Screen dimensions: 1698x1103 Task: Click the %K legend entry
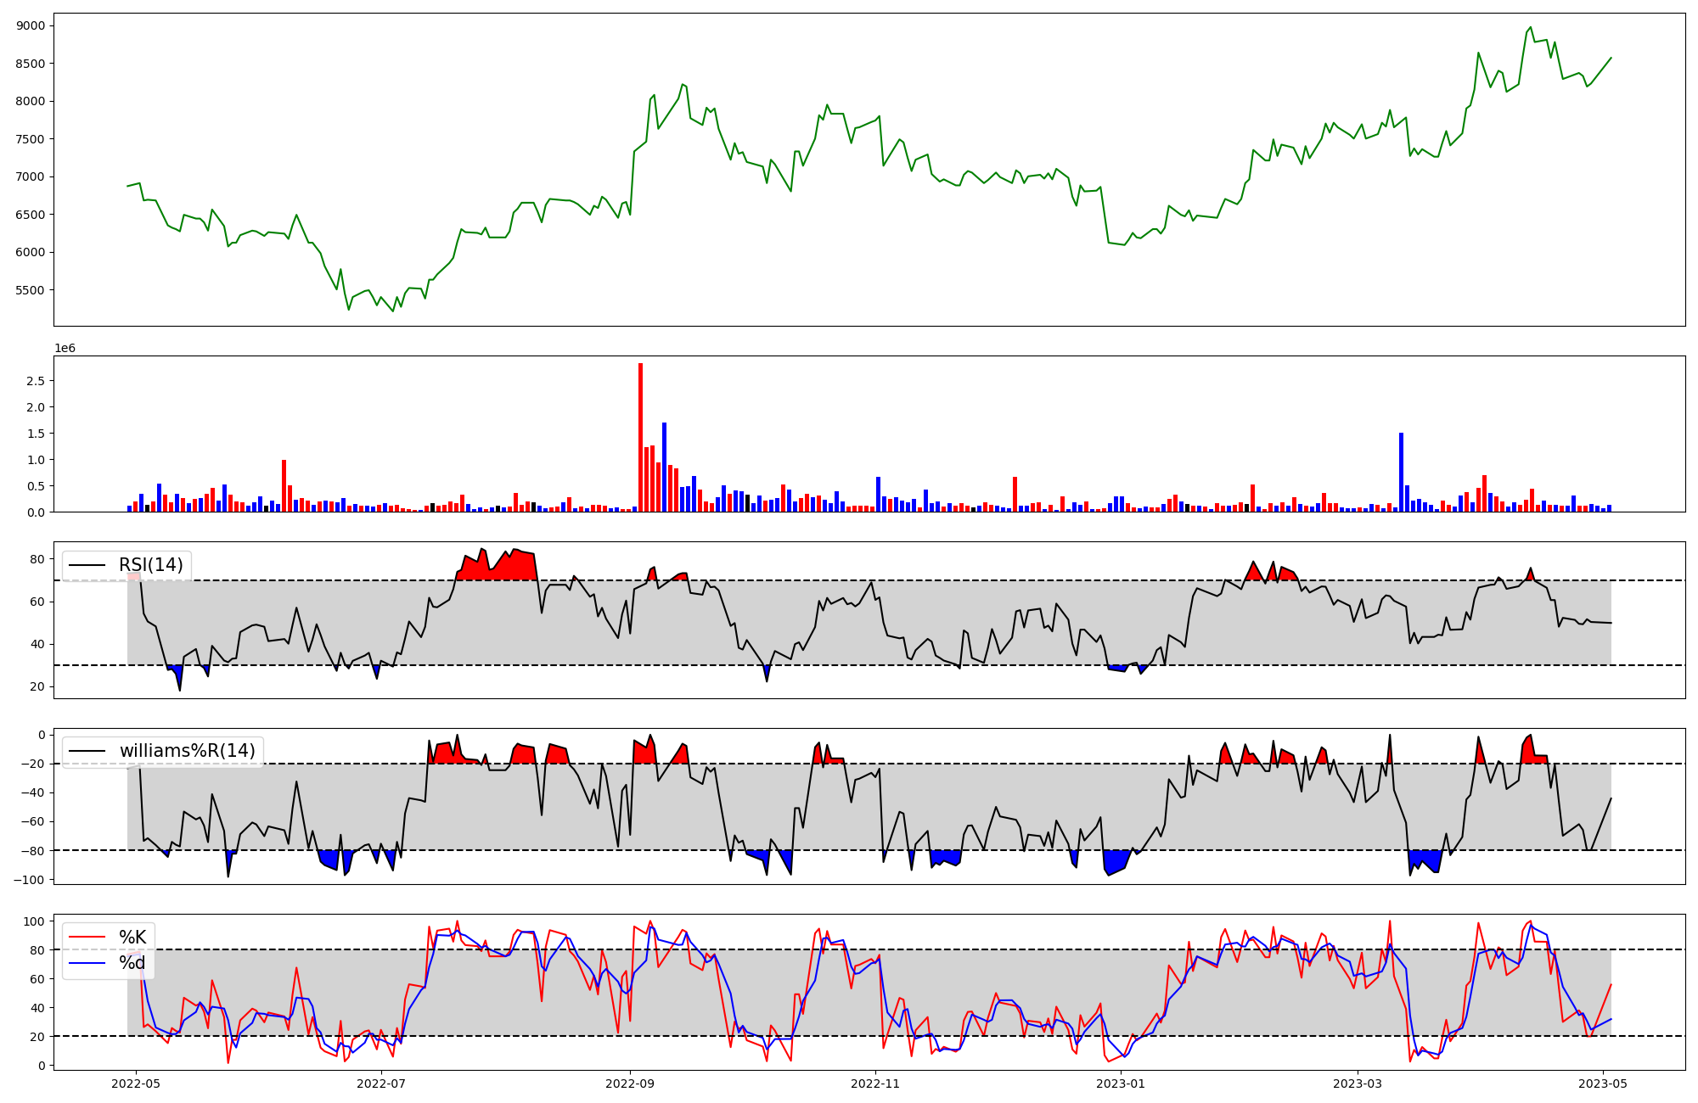(x=132, y=938)
